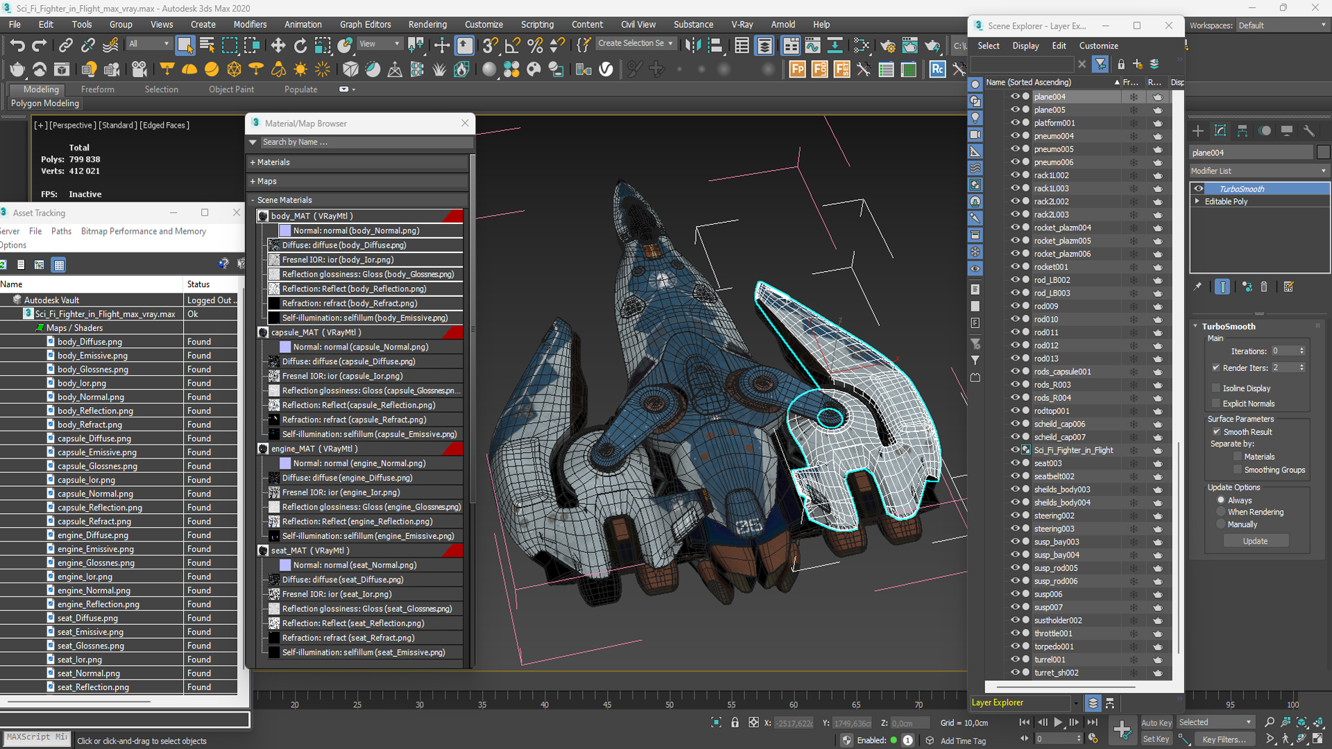
Task: Open the V-Ray menu
Action: (x=742, y=24)
